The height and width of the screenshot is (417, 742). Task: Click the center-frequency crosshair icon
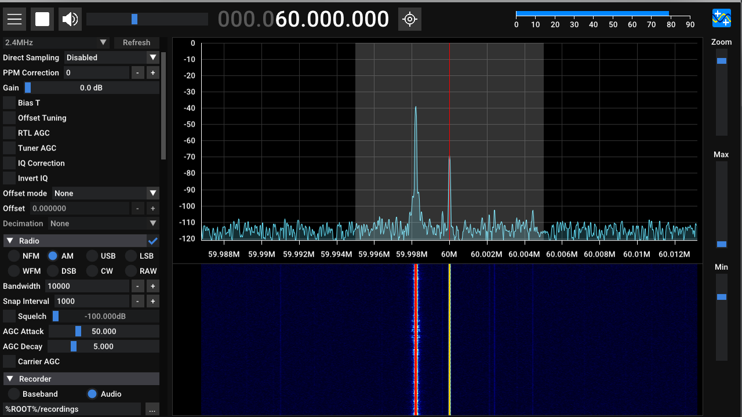410,19
